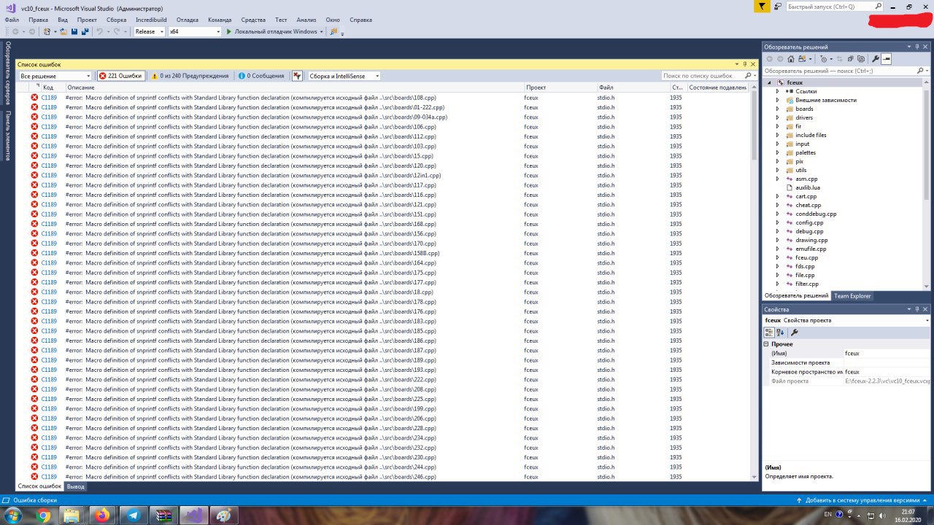Toggle the error list build filter icon
The width and height of the screenshot is (934, 525).
(297, 76)
